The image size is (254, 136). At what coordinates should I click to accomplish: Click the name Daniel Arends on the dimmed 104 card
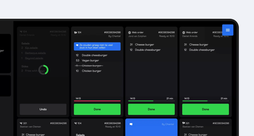point(27,35)
